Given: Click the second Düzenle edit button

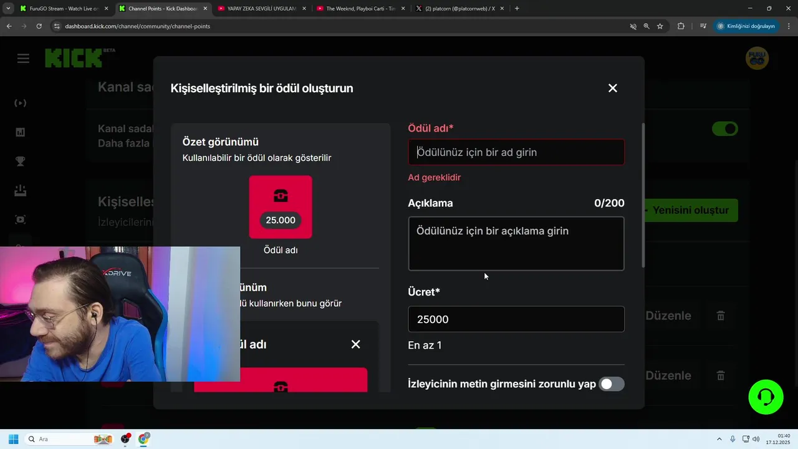Looking at the screenshot, I should tap(668, 375).
